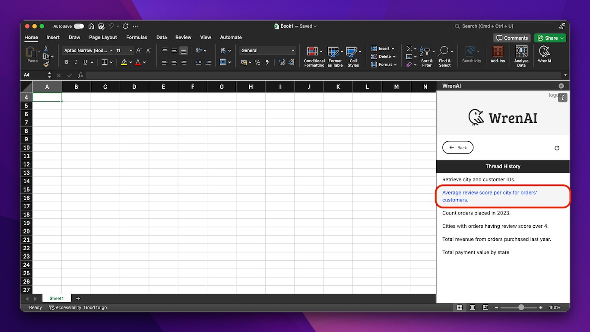Increase decimal places
The image size is (590, 332).
(282, 62)
